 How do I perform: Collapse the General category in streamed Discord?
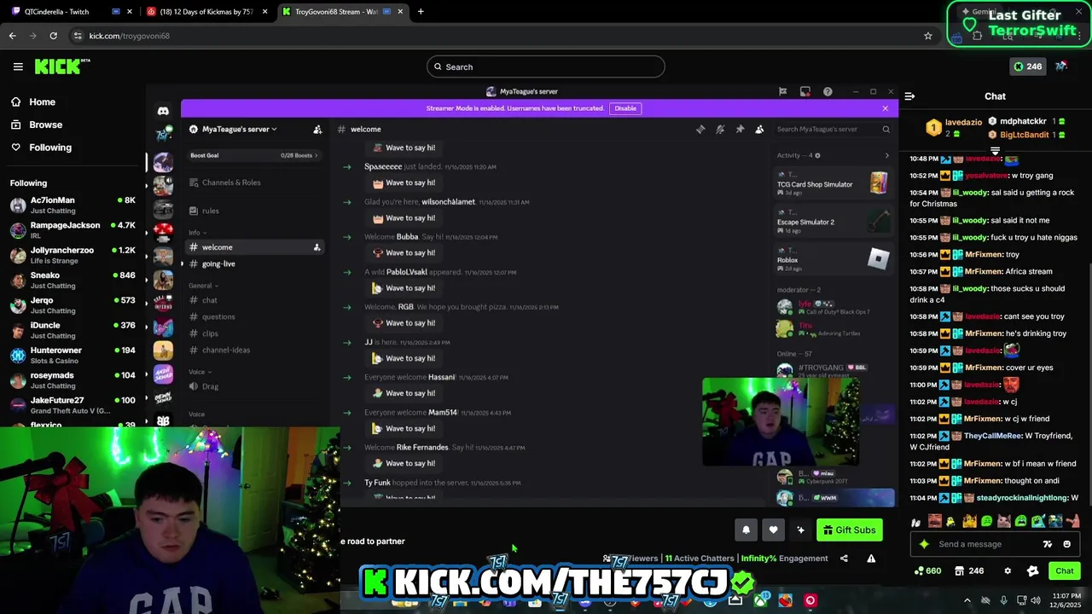203,286
